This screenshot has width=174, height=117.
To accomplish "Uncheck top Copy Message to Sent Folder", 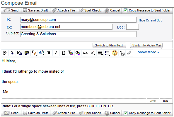I will click(125, 11).
